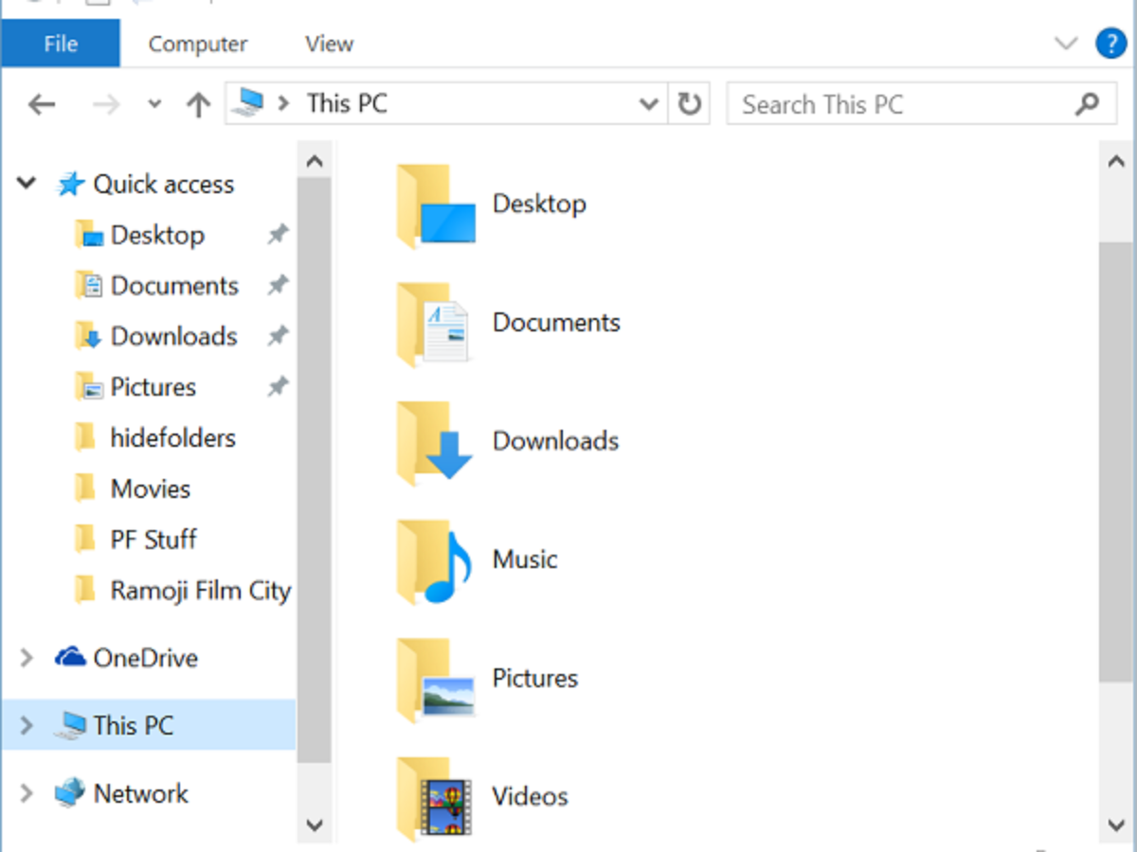The width and height of the screenshot is (1137, 852).
Task: Switch to the View ribbon tab
Action: [x=329, y=44]
